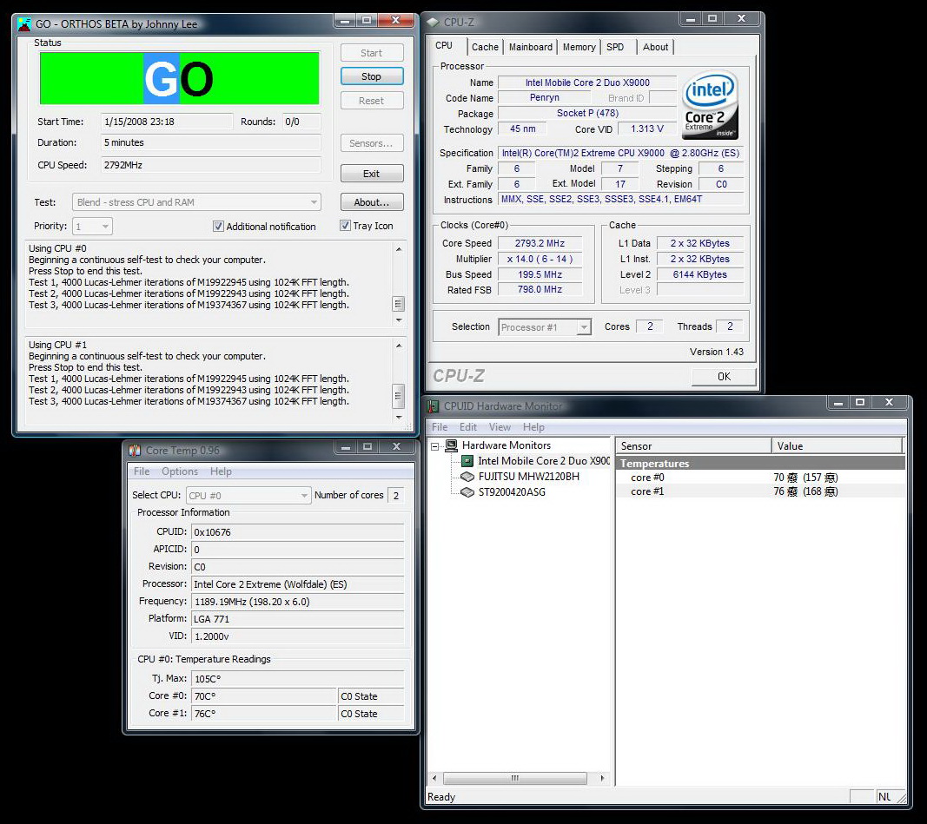Image resolution: width=927 pixels, height=824 pixels.
Task: Click the CPU #1 log scroll-down arrow
Action: pyautogui.click(x=399, y=417)
